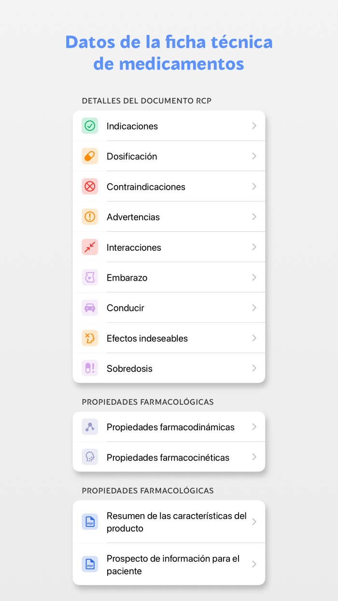Open Resumen de las características del producto
338x601 pixels.
[169, 521]
